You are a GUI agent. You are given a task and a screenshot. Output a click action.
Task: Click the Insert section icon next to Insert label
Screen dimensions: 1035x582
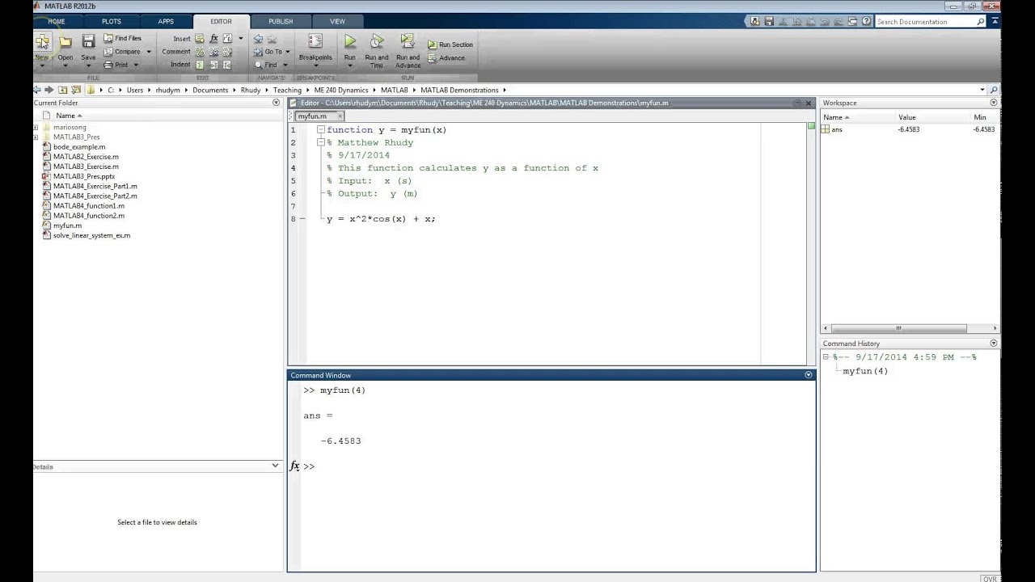[x=200, y=38]
